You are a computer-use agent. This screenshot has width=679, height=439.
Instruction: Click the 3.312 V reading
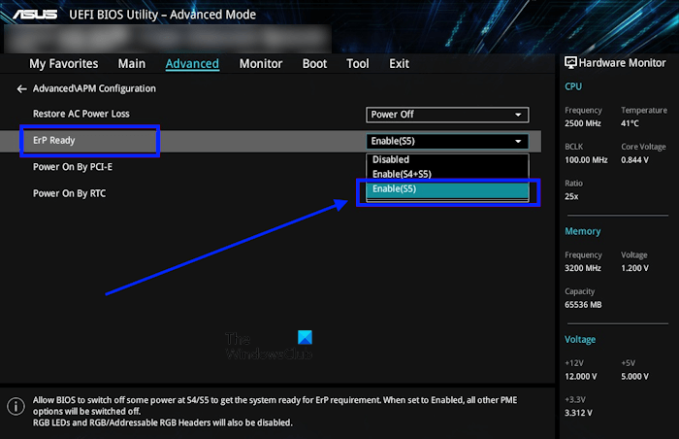(x=578, y=413)
